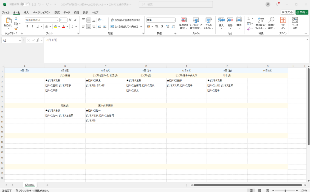The width and height of the screenshot is (310, 192).
Task: Select the Sheet1 tab
Action: 30,185
